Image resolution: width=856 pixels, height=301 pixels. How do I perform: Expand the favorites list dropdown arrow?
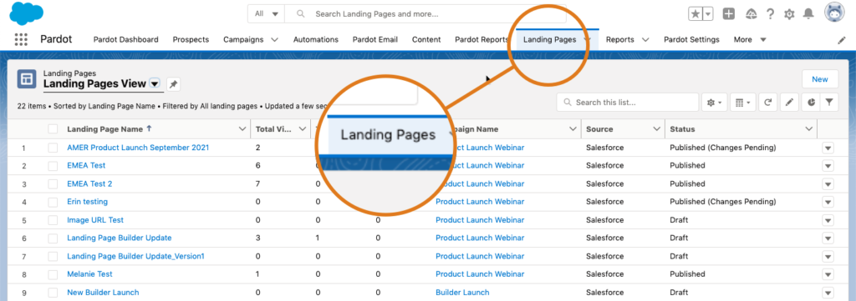[x=707, y=14]
